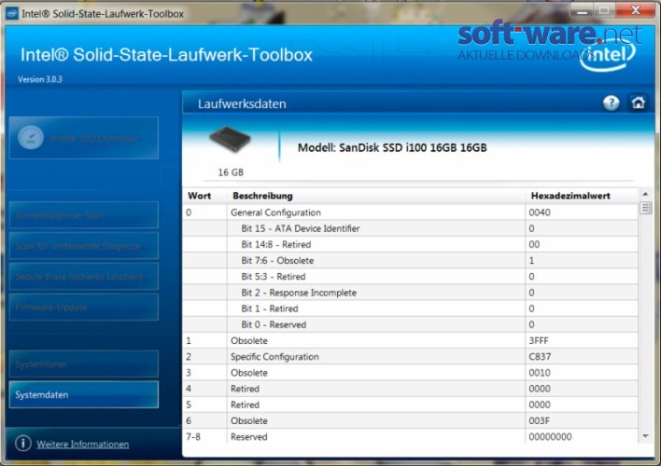The image size is (661, 466).
Task: Start the Schnelldiagnose-Scan
Action: click(84, 215)
